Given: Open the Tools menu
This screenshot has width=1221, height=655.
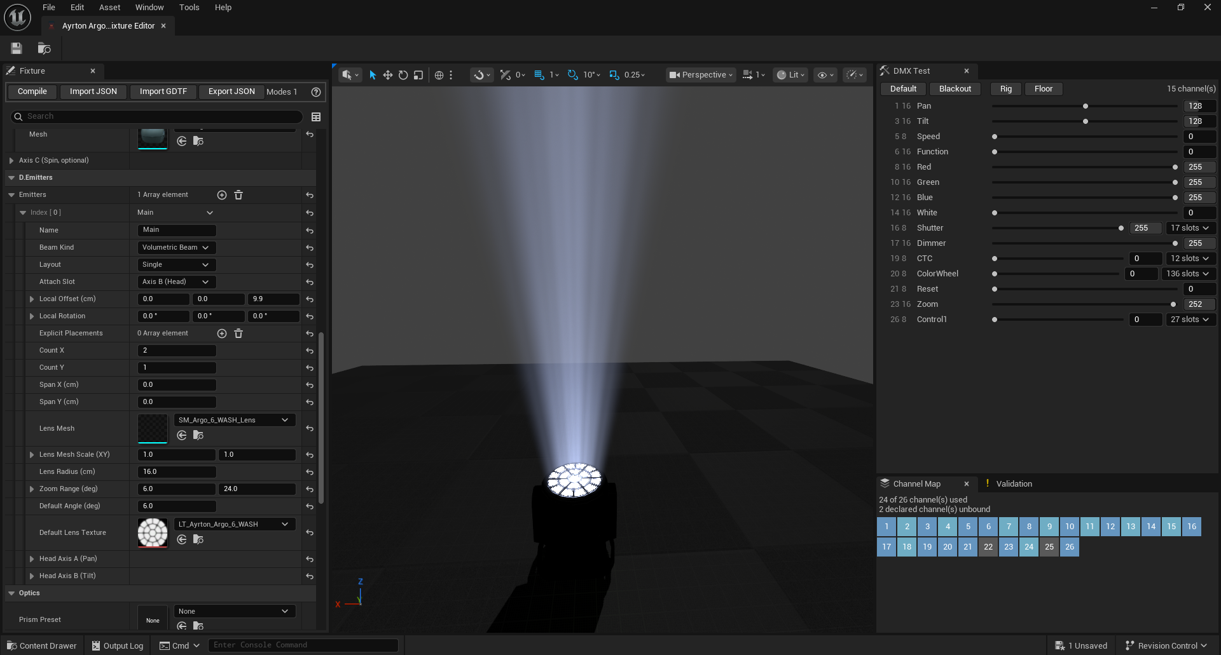Looking at the screenshot, I should coord(189,8).
